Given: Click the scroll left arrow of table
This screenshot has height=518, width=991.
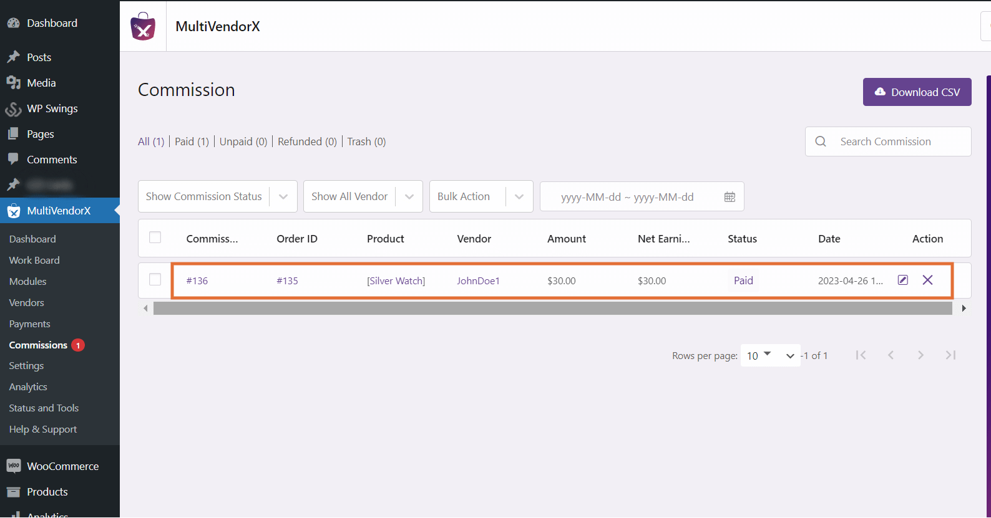Looking at the screenshot, I should click(145, 309).
